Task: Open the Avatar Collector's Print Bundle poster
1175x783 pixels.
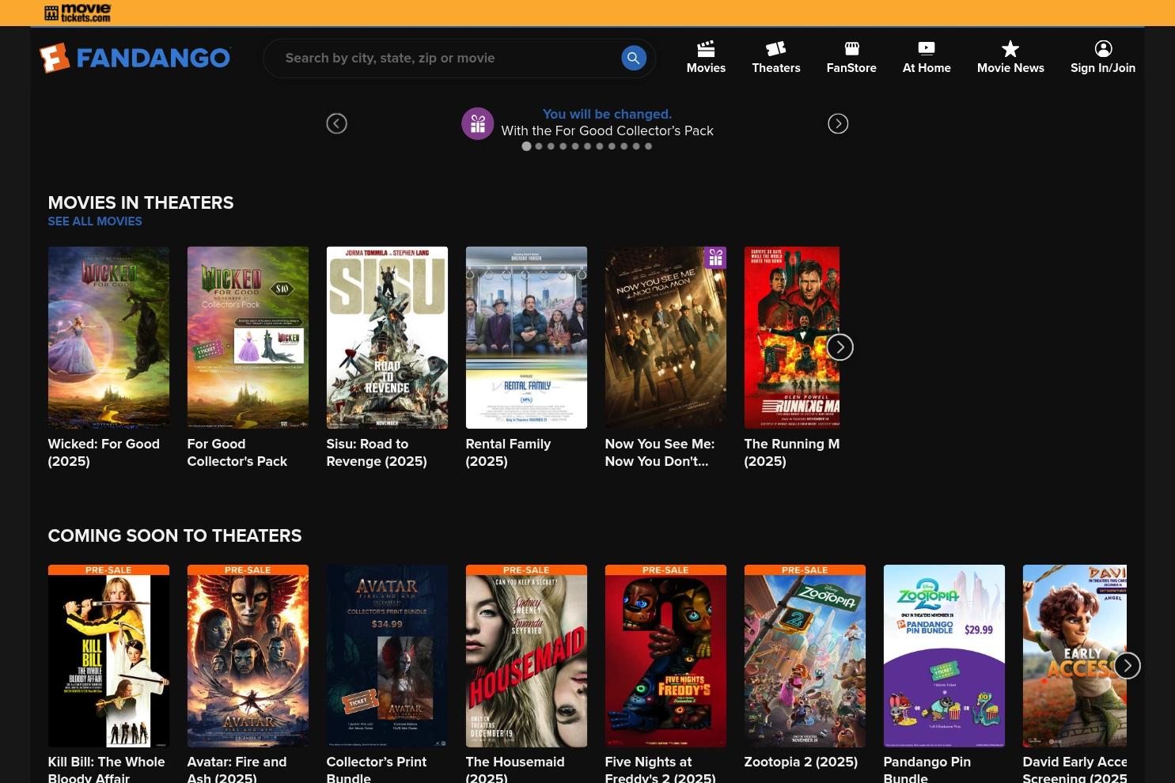Action: point(387,656)
